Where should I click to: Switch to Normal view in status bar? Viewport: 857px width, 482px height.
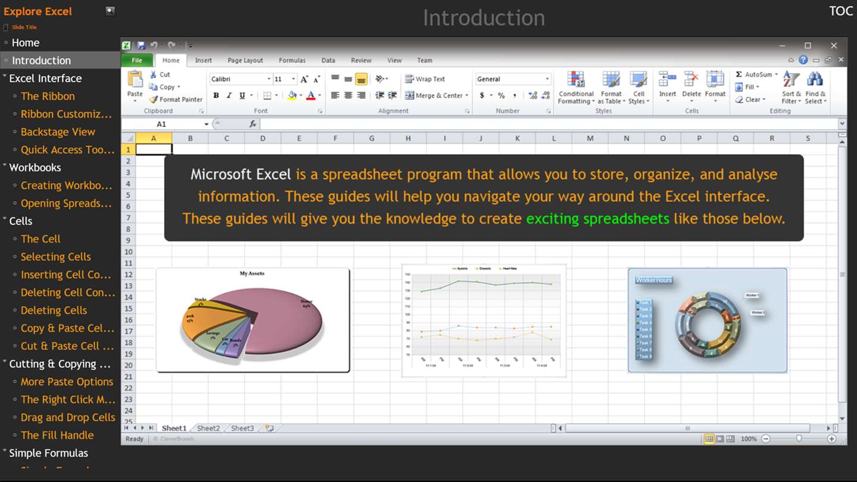(709, 439)
